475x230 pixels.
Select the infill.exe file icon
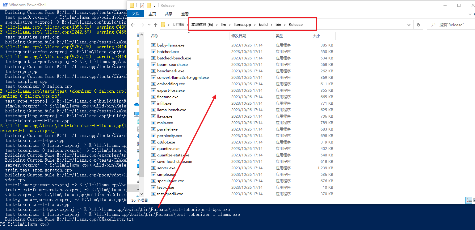coord(153,103)
